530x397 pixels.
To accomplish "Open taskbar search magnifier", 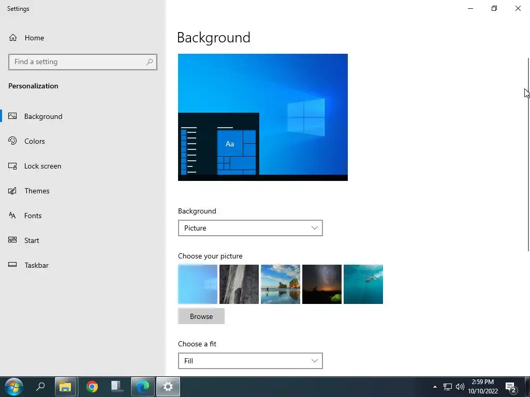I will coord(40,386).
